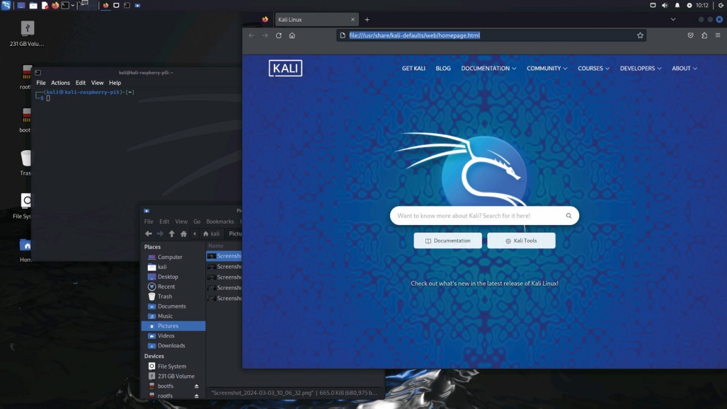Select Computer in the Places sidebar
This screenshot has height=409, width=727.
(x=173, y=257)
